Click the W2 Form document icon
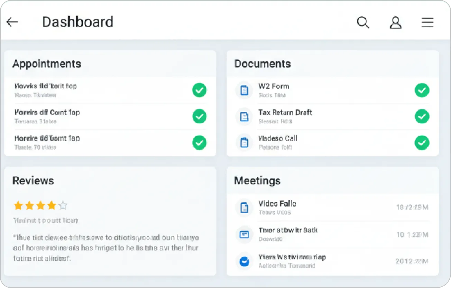This screenshot has height=288, width=451. pos(244,90)
